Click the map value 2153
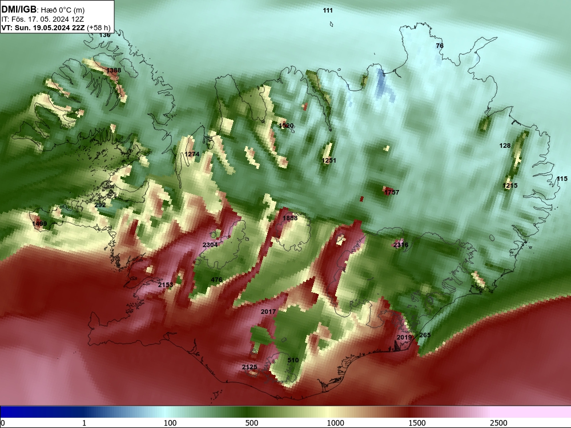The width and height of the screenshot is (571, 428). (x=166, y=285)
